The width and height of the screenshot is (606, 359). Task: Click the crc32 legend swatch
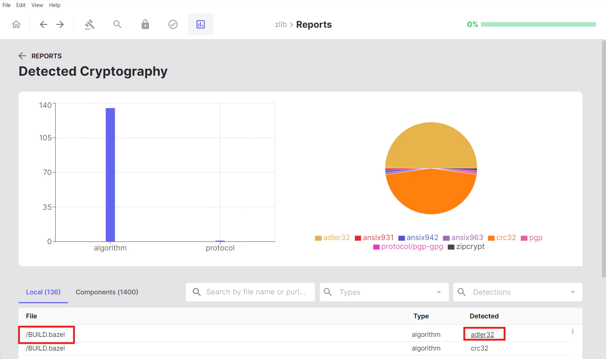pos(491,238)
